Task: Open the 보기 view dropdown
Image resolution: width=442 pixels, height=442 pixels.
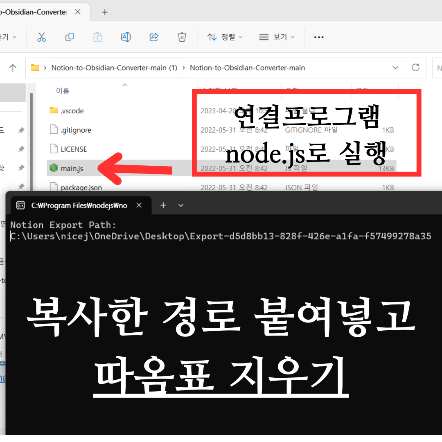Action: tap(277, 37)
